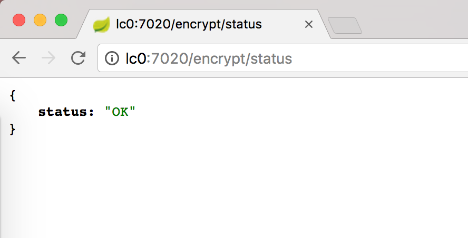The image size is (468, 238).
Task: View site information icon in address bar
Action: 112,58
